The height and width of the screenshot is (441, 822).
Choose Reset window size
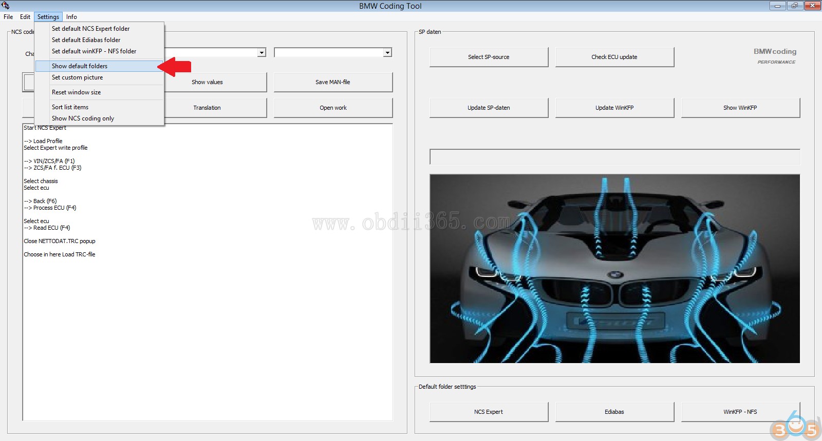pyautogui.click(x=99, y=92)
